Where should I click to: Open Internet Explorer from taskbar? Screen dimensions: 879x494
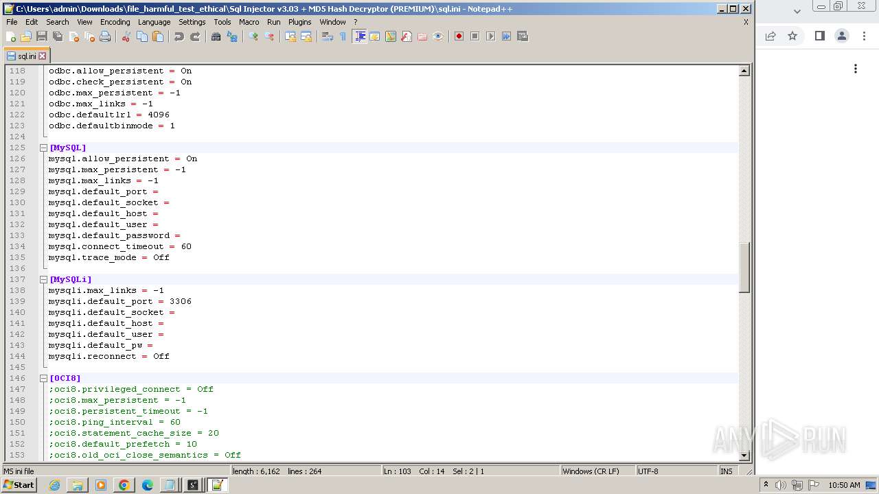54,485
